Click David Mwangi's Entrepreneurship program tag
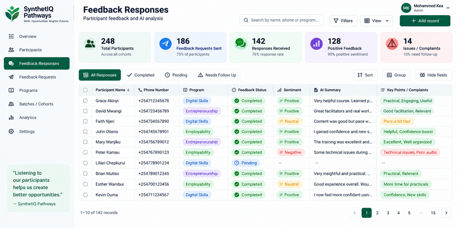The width and height of the screenshot is (457, 228). 202,111
